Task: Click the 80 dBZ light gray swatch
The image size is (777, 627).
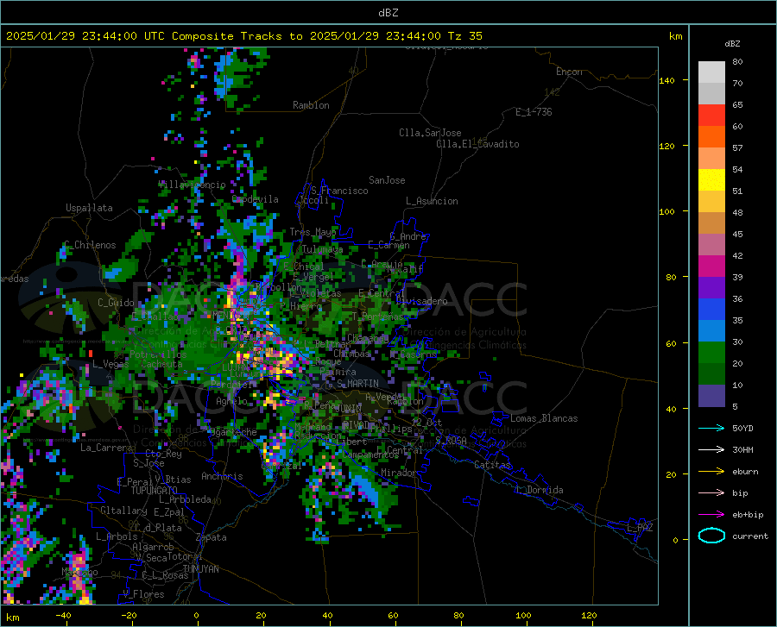Action: [x=711, y=72]
